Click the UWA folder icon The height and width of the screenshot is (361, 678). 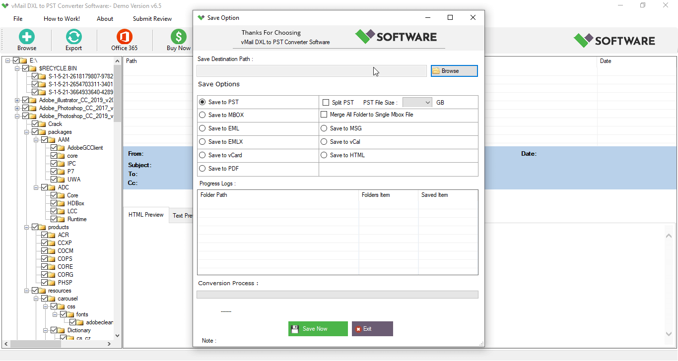62,180
